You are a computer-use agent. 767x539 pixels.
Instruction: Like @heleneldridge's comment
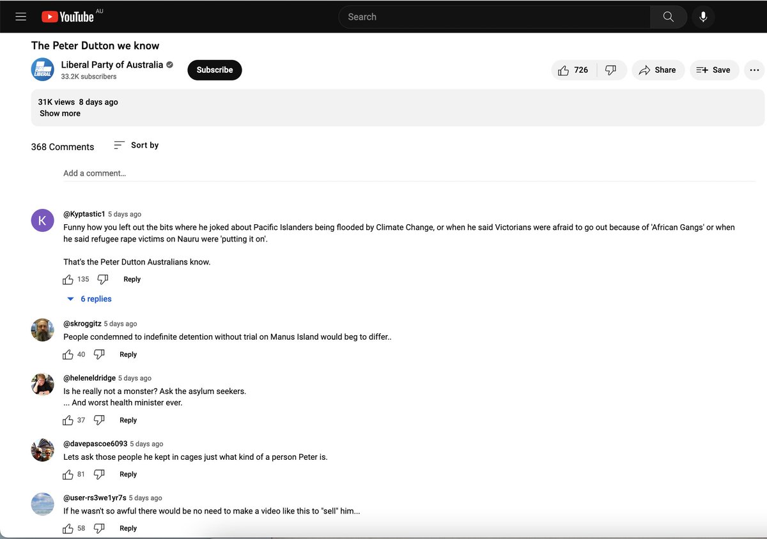tap(68, 420)
